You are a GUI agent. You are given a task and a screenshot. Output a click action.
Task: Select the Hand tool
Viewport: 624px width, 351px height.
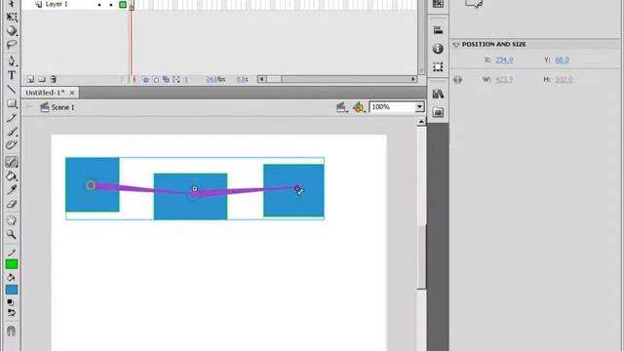tap(12, 220)
